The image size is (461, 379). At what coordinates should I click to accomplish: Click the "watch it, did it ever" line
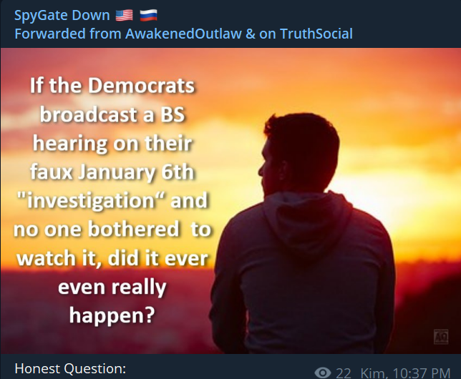click(x=112, y=259)
